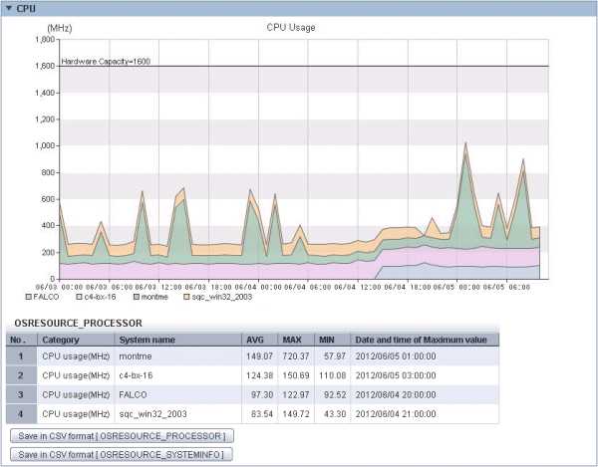Sort by the AVG column header

(260, 340)
